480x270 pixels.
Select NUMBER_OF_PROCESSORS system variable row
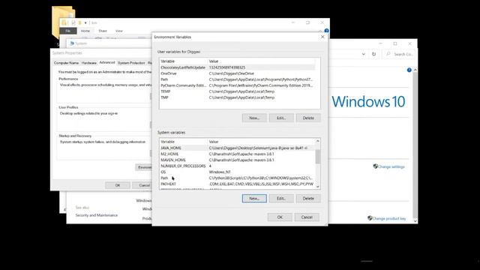pyautogui.click(x=238, y=166)
